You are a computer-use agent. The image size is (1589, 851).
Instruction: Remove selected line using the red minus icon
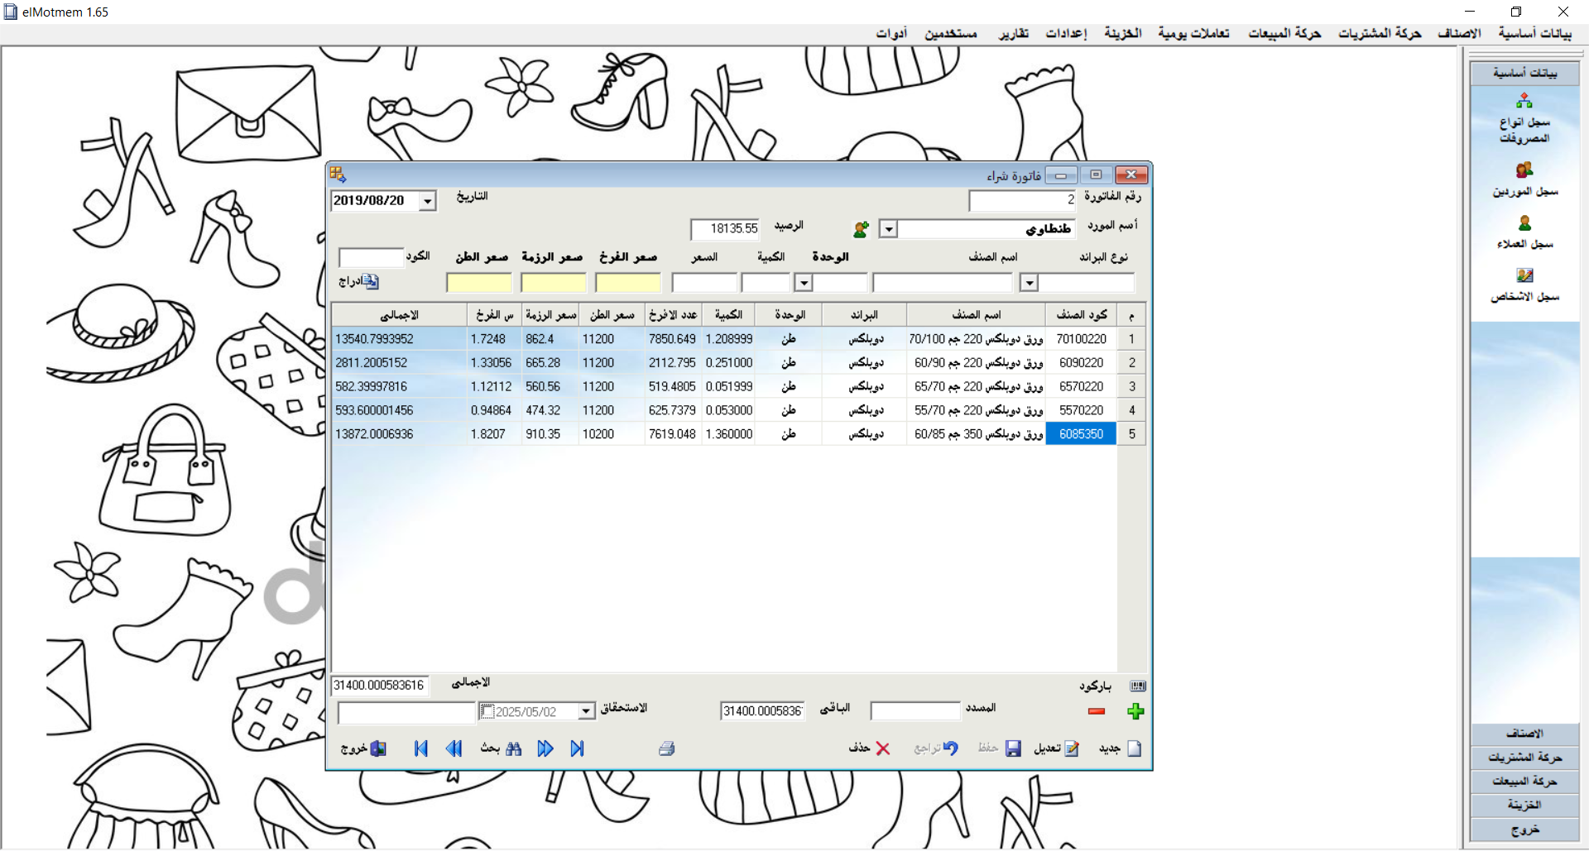[1097, 712]
